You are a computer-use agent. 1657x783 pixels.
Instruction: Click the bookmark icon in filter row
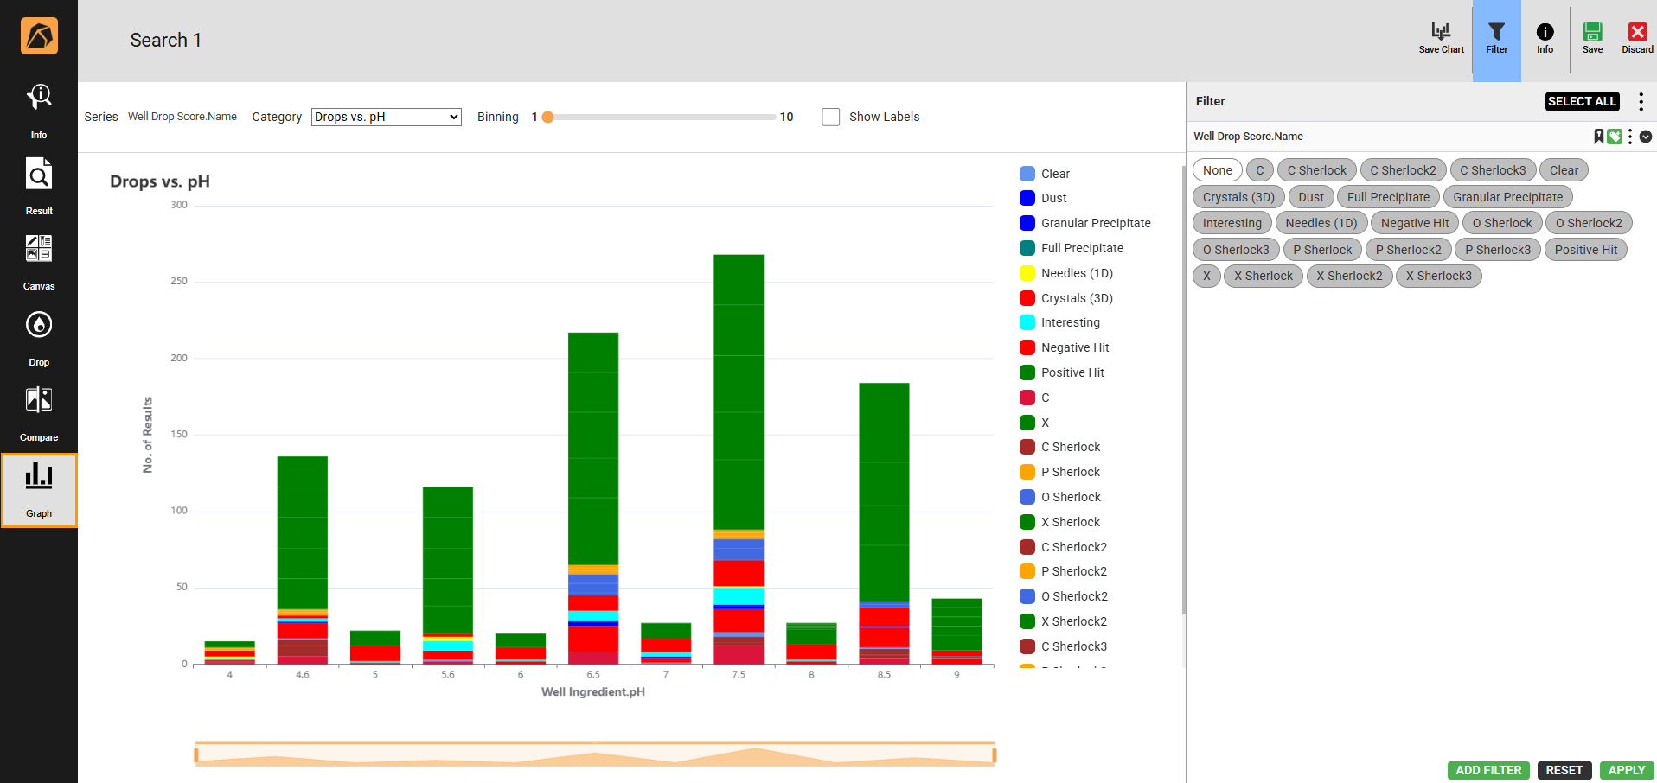[x=1599, y=137]
